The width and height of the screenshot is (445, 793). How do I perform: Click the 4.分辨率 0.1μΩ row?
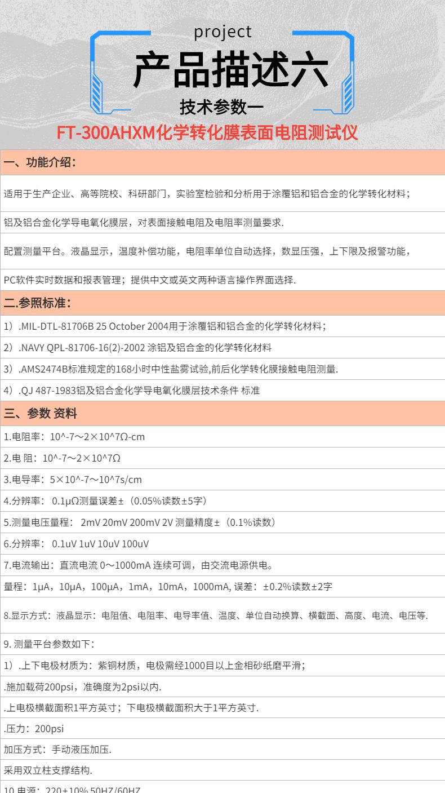pos(222,500)
